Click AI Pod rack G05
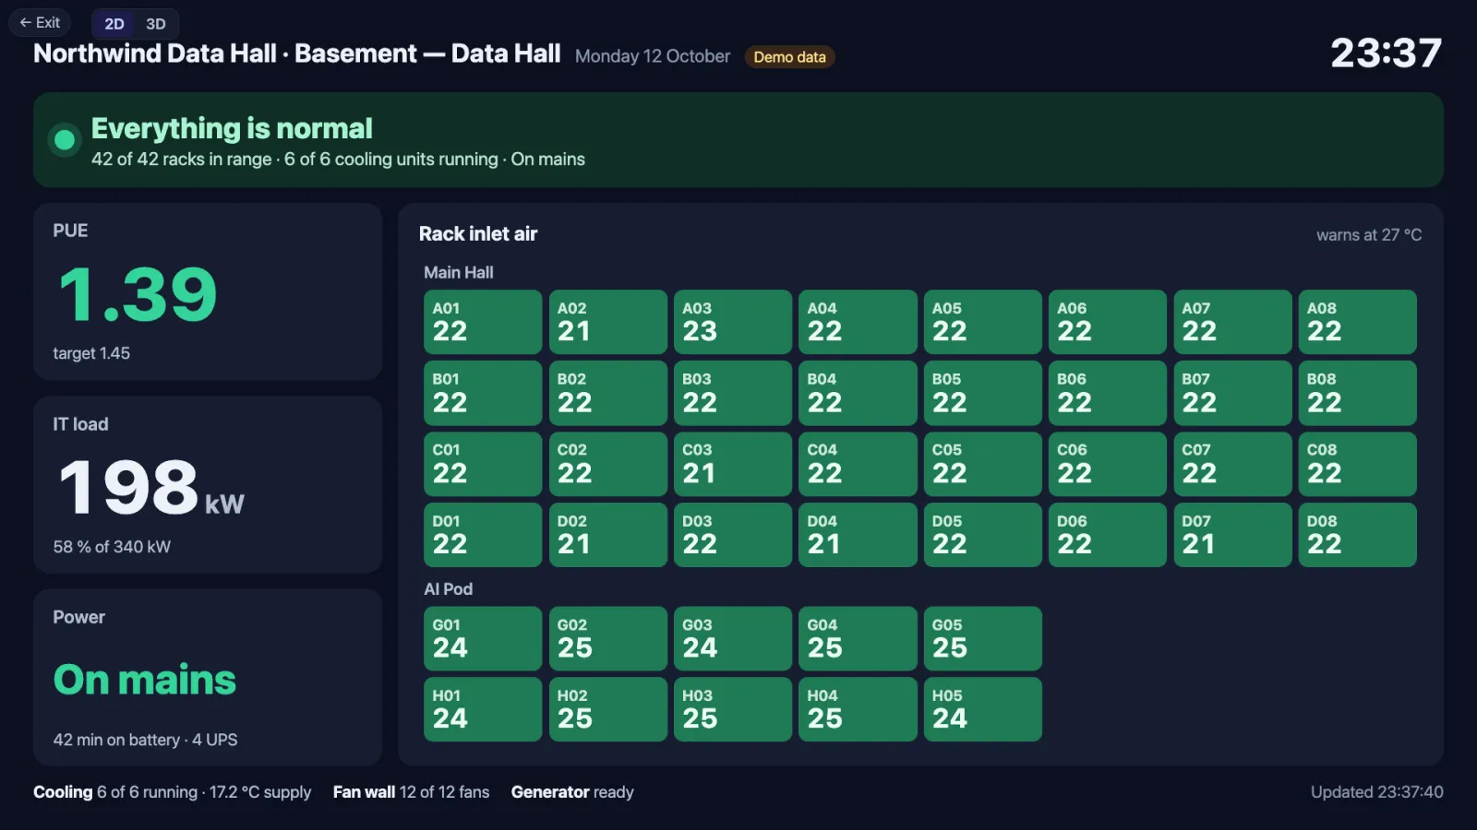 (x=982, y=638)
